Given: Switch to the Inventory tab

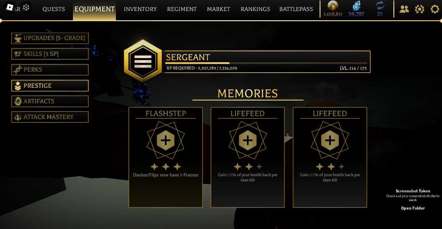Looking at the screenshot, I should 140,9.
